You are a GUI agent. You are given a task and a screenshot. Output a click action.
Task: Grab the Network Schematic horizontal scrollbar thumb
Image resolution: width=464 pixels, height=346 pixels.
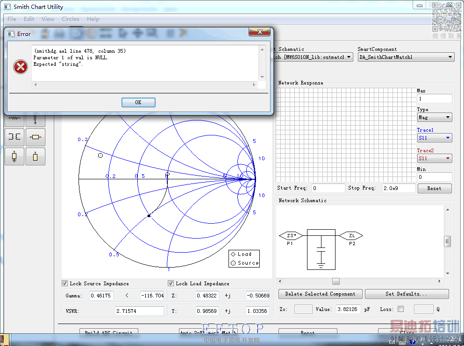pyautogui.click(x=336, y=282)
